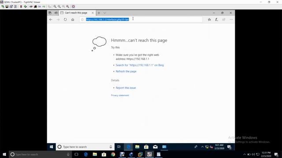The image size is (282, 158).
Task: Click the "Refresh the page" link
Action: [x=126, y=71]
